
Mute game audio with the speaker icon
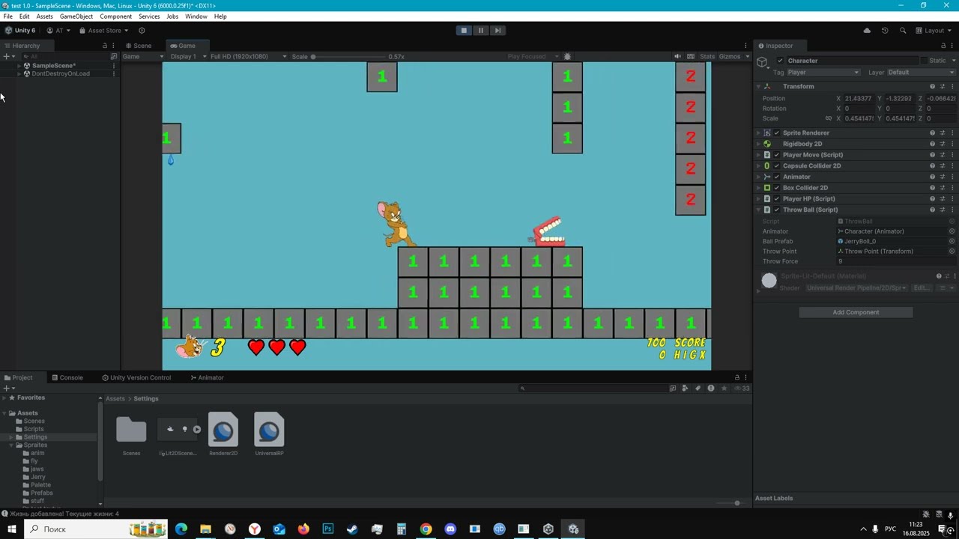point(677,56)
